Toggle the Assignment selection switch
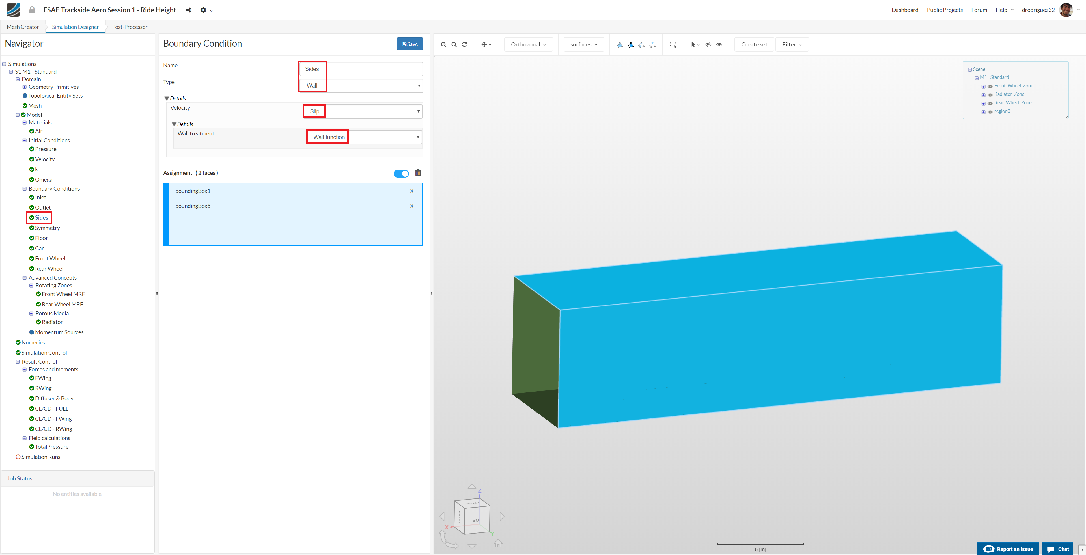The height and width of the screenshot is (555, 1086). (x=401, y=174)
